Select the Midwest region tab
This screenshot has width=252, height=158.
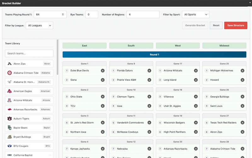224,46
